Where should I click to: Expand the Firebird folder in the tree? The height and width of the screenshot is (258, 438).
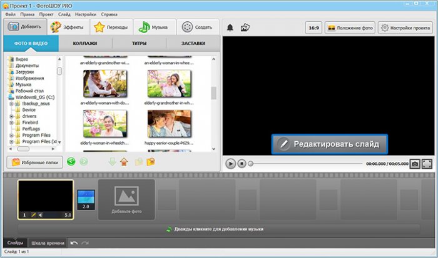(x=11, y=122)
